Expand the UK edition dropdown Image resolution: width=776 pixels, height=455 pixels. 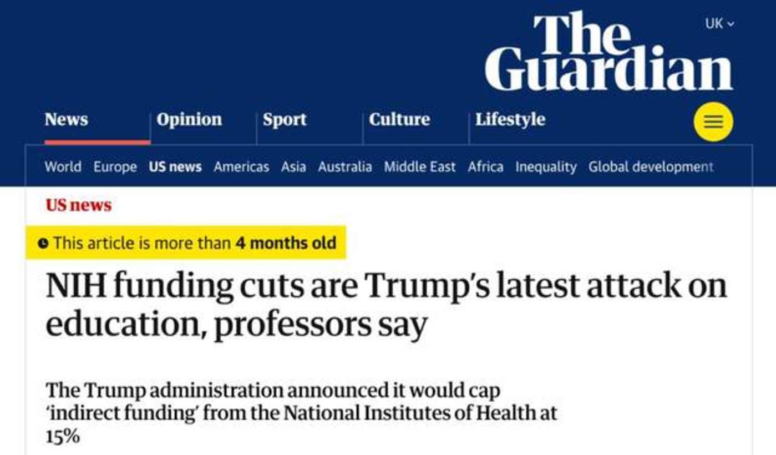tap(719, 23)
